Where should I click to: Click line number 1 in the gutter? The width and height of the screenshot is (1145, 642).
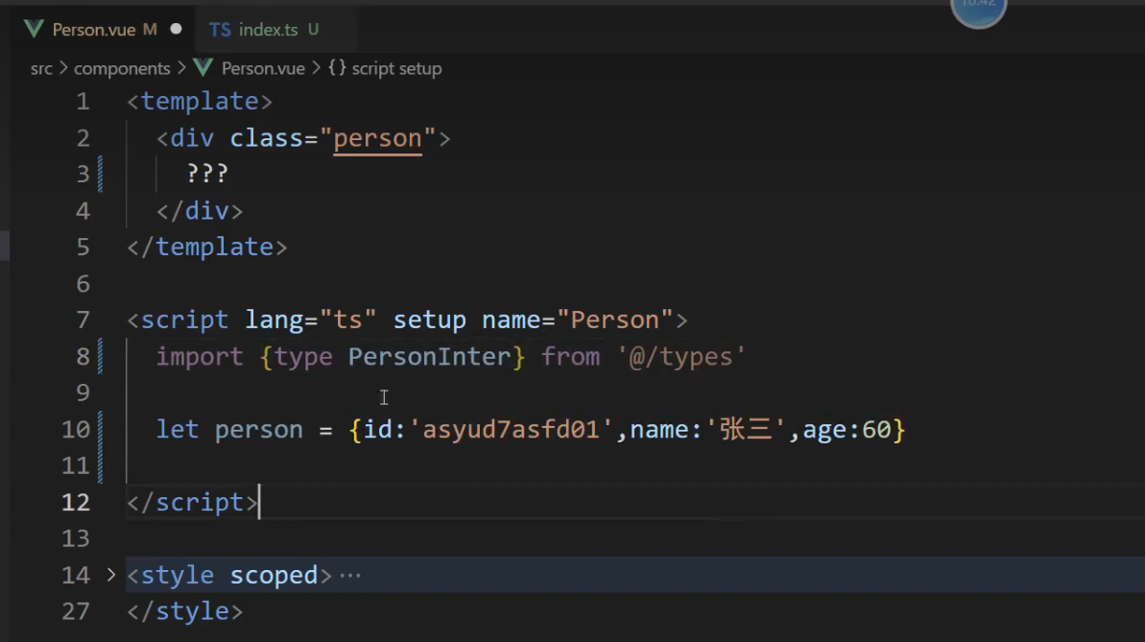(x=83, y=101)
